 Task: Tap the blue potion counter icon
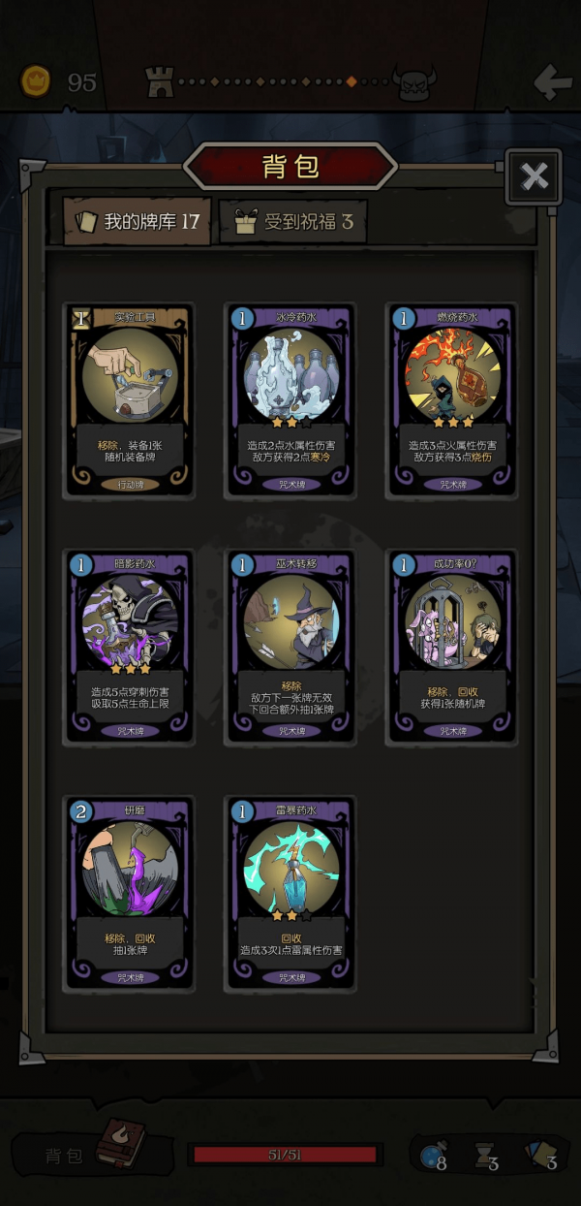click(x=432, y=1156)
